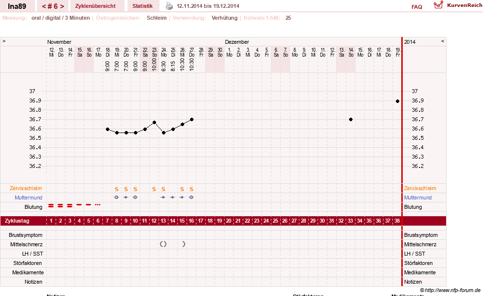Click the Ina89 username heading
The height and width of the screenshot is (296, 483).
click(x=17, y=6)
